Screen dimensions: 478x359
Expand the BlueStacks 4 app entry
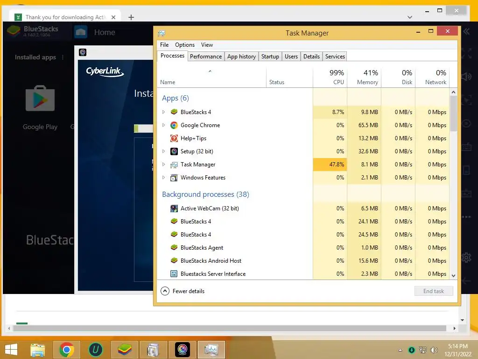[x=164, y=112]
